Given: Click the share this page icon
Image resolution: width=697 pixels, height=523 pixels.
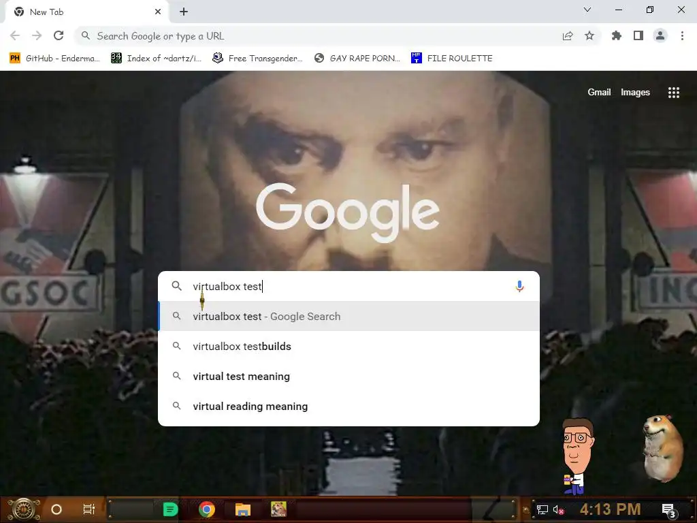Looking at the screenshot, I should point(568,36).
